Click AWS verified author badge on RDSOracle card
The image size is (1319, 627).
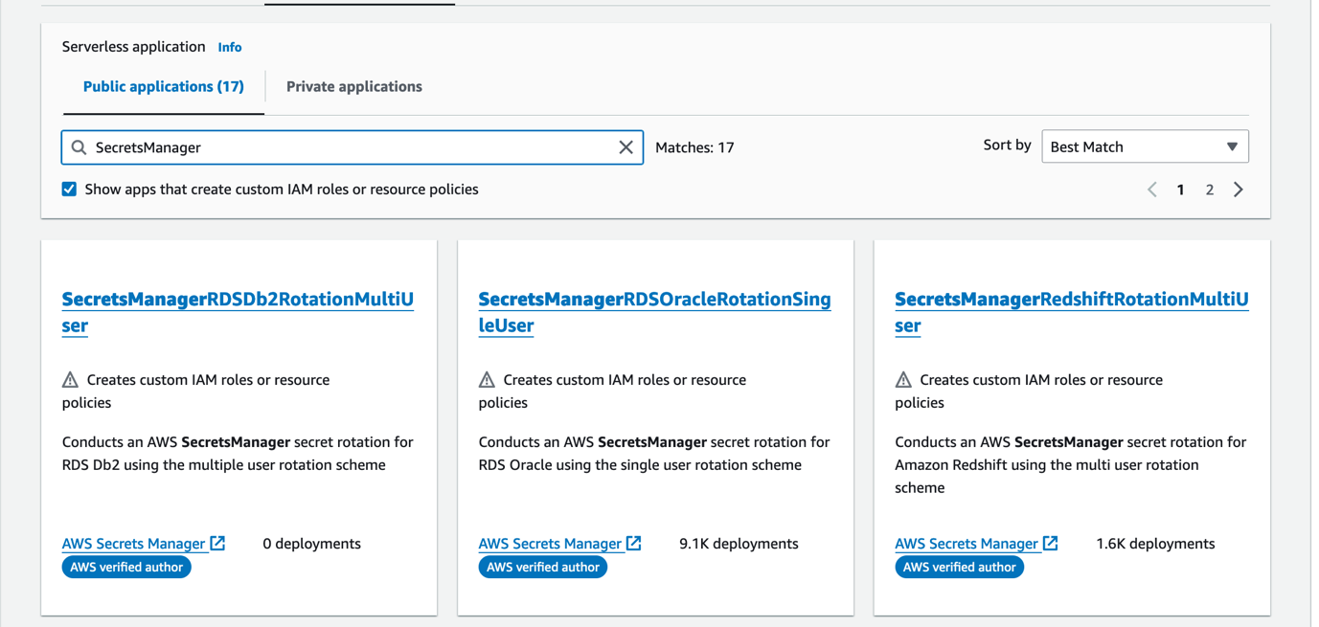click(543, 567)
